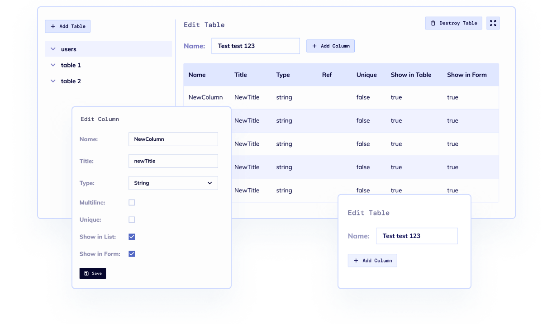The height and width of the screenshot is (324, 552).
Task: Click the Name field with NewColumn
Action: click(173, 139)
